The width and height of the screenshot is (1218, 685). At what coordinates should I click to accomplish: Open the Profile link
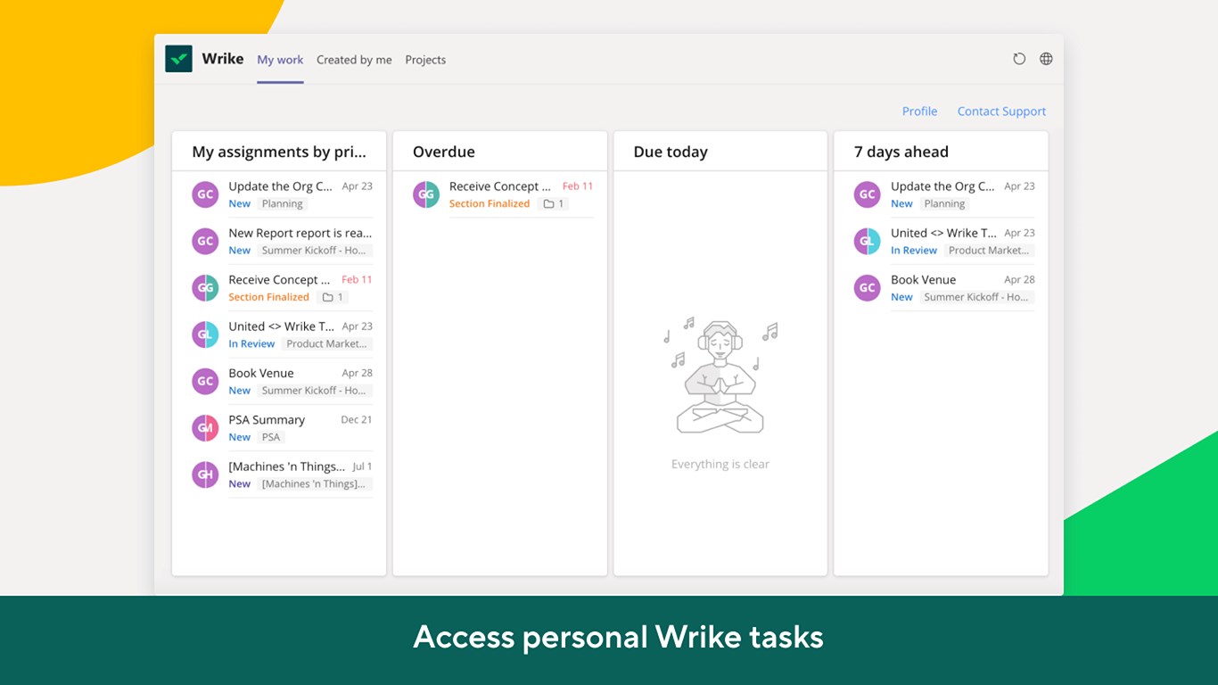point(919,111)
